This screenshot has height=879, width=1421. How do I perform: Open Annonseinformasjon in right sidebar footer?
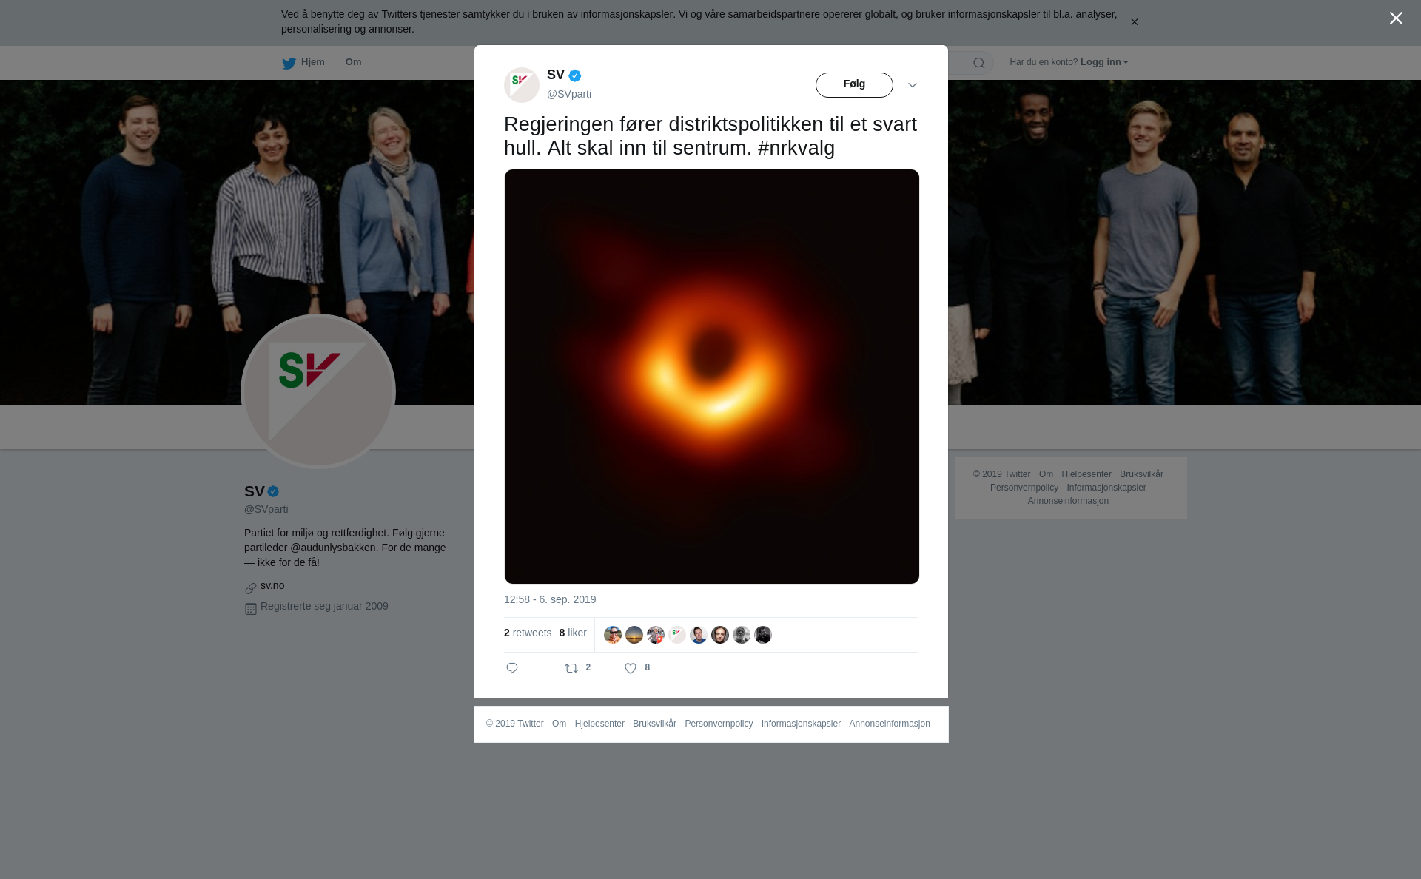pos(1068,501)
